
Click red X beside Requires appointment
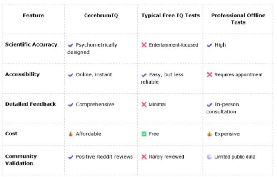tap(210, 75)
